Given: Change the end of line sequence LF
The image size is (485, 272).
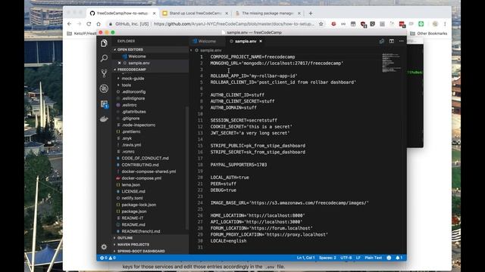Looking at the screenshot, I should 358,258.
